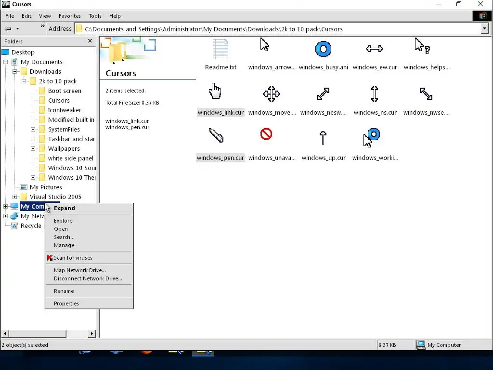Image resolution: width=493 pixels, height=370 pixels.
Task: Expand the Windows 10 Themes folder node
Action: (x=33, y=177)
